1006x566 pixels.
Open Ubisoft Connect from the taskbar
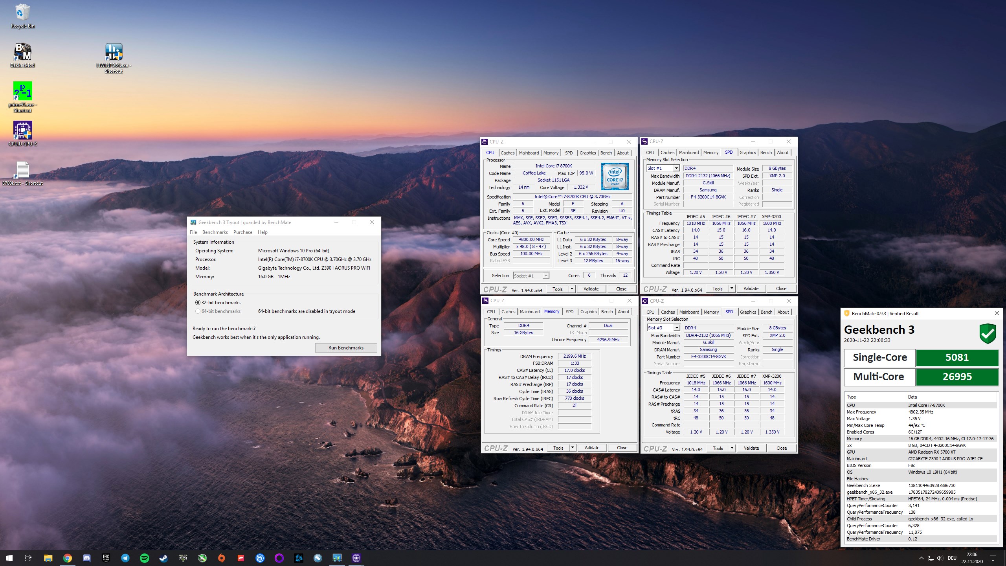[260, 558]
